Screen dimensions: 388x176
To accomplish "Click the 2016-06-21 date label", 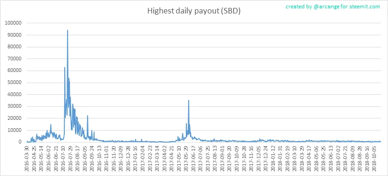I will coord(56,158).
